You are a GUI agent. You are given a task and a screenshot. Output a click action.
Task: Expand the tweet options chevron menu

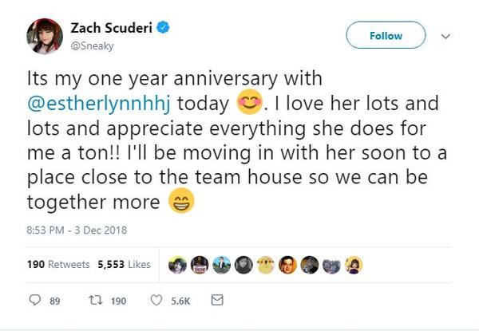click(x=446, y=36)
